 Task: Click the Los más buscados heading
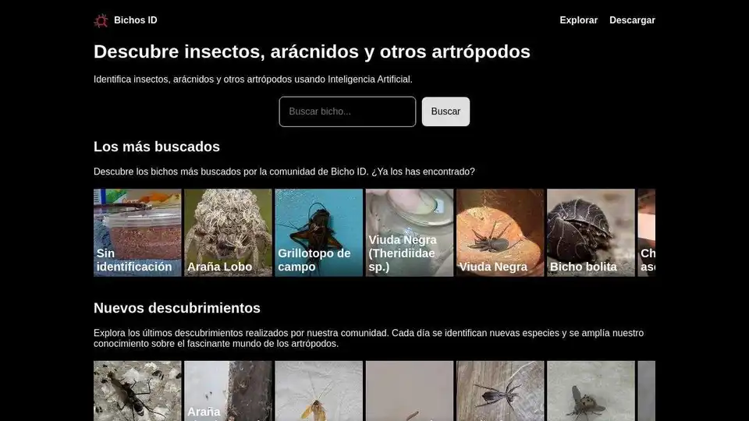[x=157, y=147]
